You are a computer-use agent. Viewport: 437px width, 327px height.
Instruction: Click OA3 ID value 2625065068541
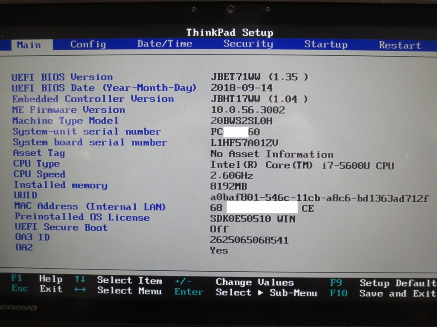[x=249, y=240]
